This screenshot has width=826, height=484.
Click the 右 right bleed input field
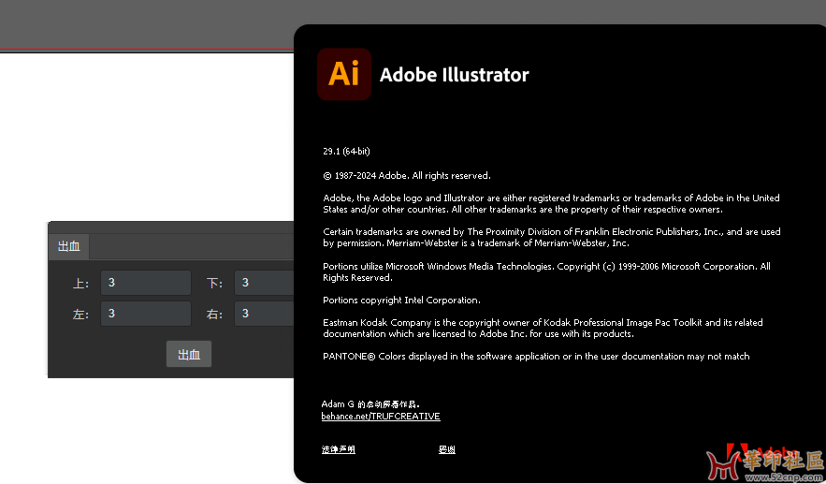point(264,314)
